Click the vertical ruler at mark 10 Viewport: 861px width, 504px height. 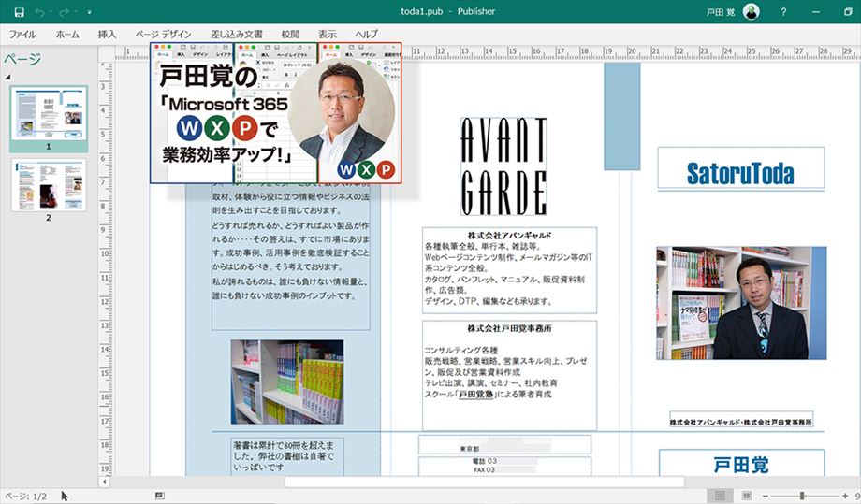point(104,254)
